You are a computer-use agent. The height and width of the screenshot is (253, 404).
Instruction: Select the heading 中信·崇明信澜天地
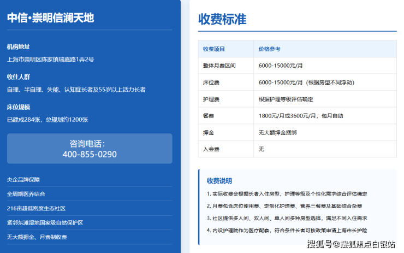(50, 18)
